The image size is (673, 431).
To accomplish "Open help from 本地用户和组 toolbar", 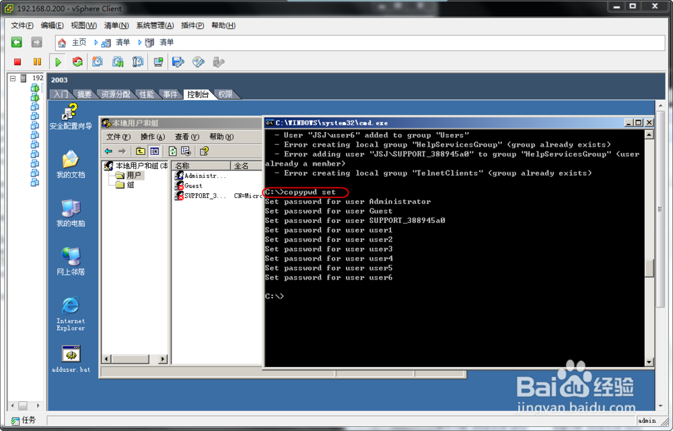I will (204, 151).
